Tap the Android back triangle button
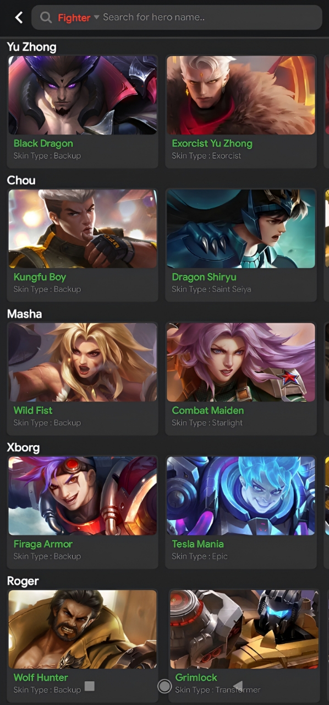Screen dimensions: 329x705 click(x=238, y=686)
